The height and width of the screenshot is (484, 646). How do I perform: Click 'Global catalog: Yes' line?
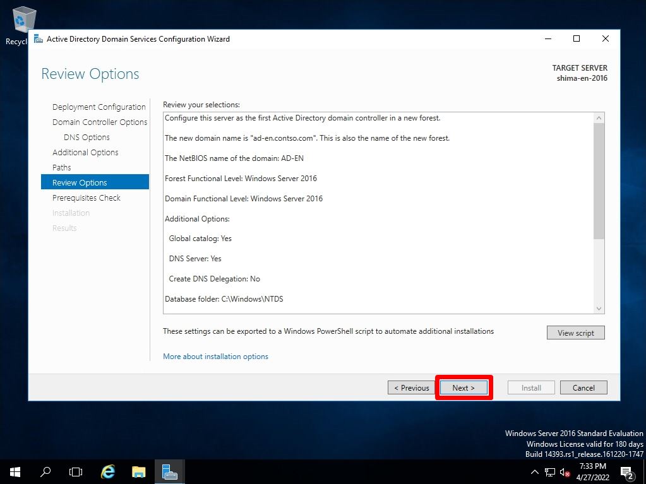(200, 239)
